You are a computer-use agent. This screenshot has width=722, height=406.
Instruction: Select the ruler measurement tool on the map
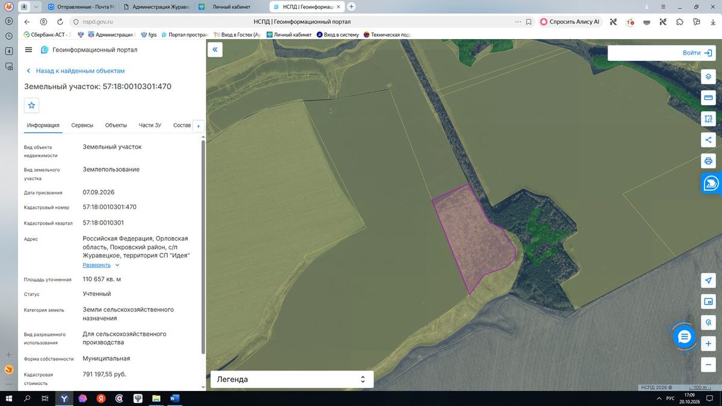[x=708, y=98]
